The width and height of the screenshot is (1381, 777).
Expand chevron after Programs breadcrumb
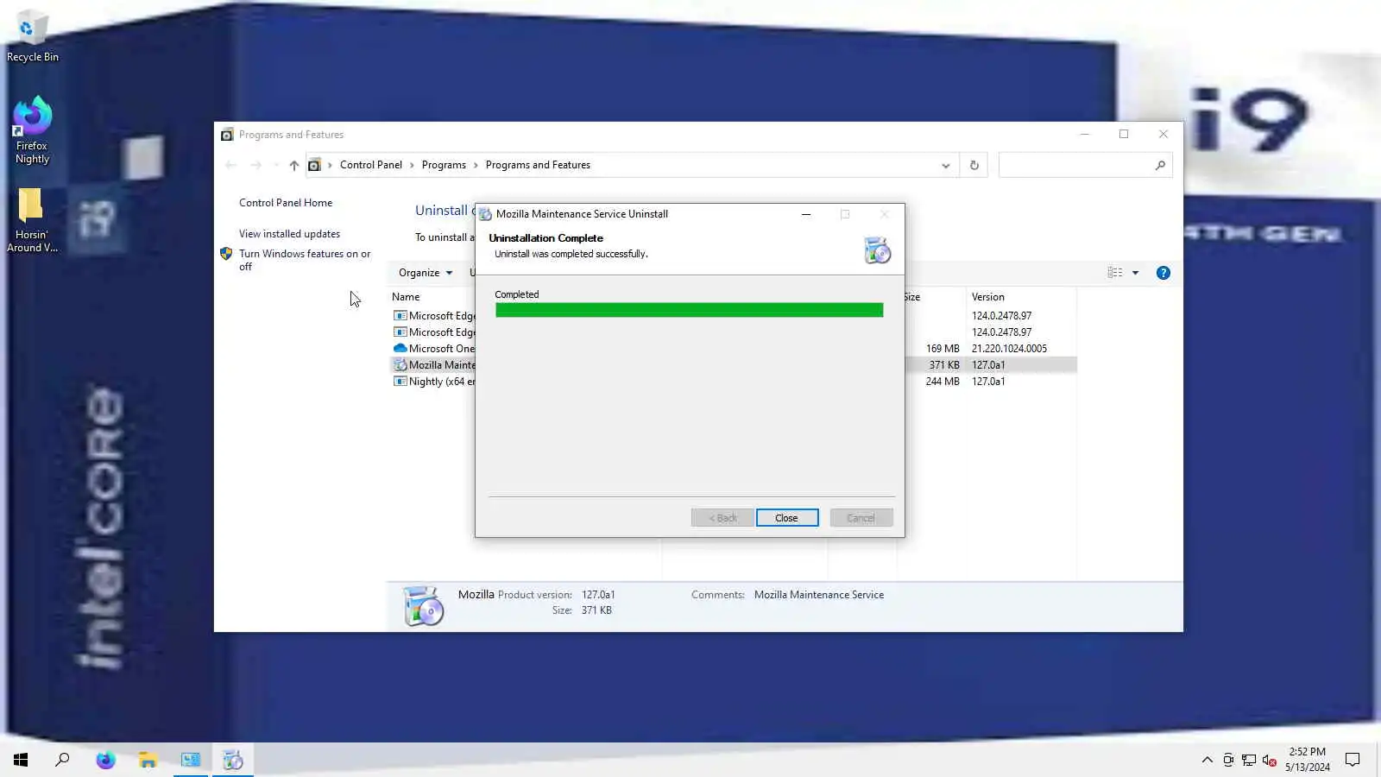click(x=476, y=165)
